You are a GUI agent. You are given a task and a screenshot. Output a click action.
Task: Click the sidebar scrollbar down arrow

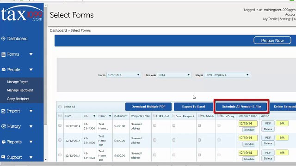click(x=45, y=160)
